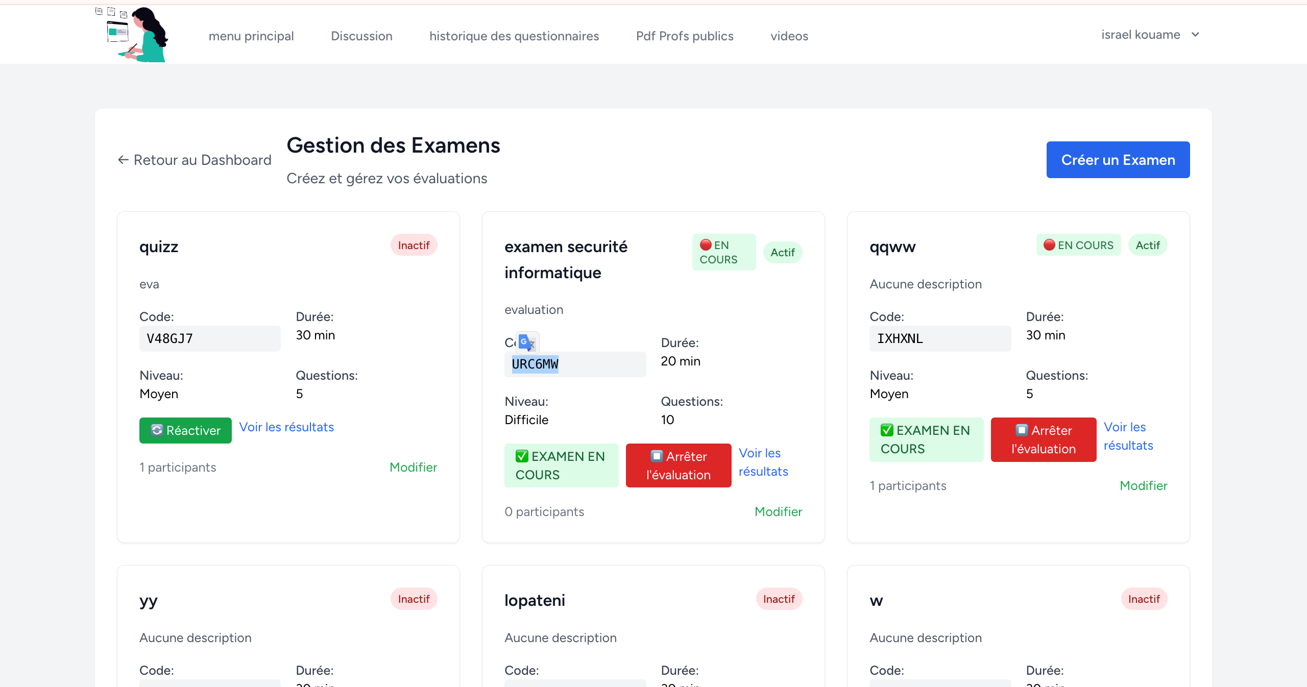Click EXAMEN EN COURS on examen securité
Image resolution: width=1307 pixels, height=687 pixels.
[561, 465]
